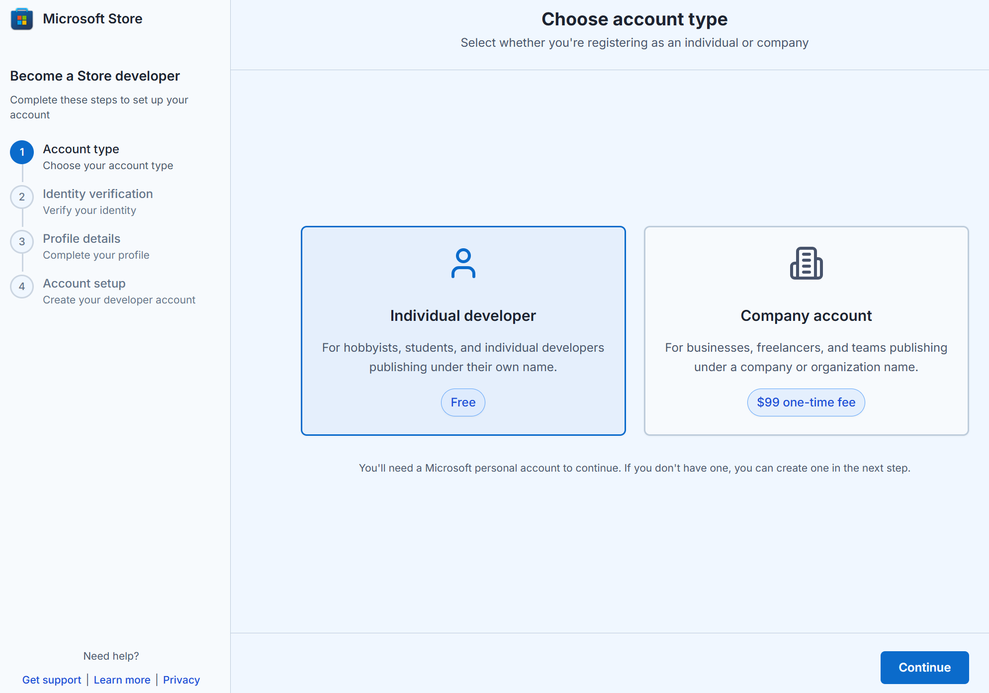Click the step 1 Account type circle
Image resolution: width=989 pixels, height=693 pixels.
21,153
